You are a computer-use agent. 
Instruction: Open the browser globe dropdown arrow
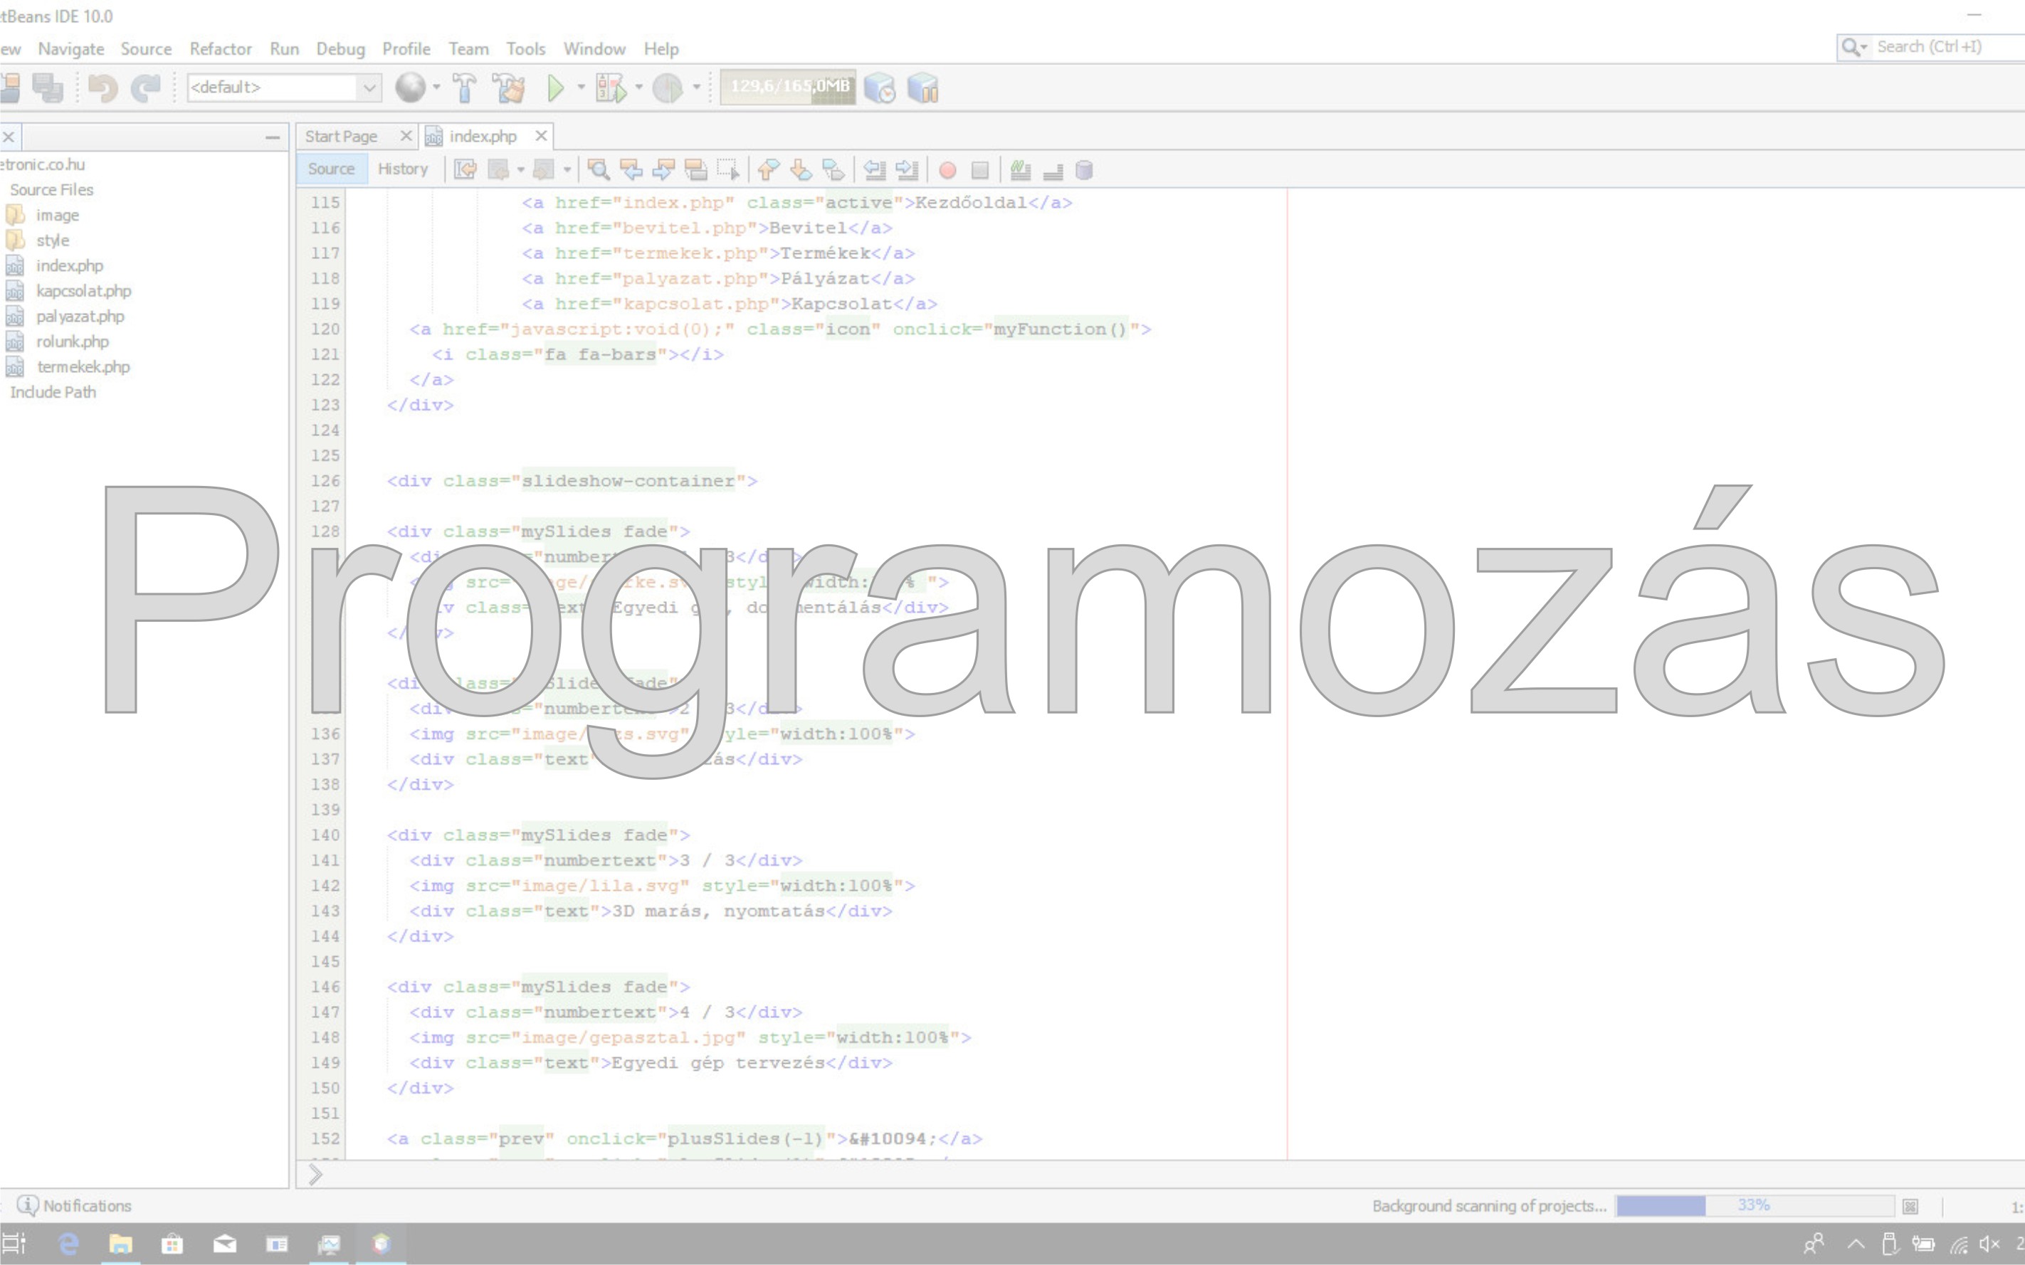436,87
